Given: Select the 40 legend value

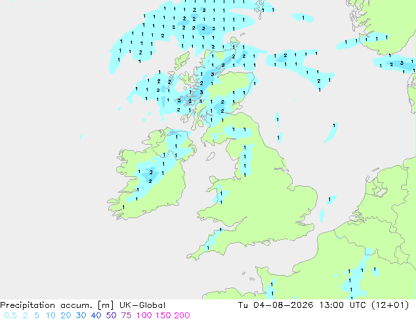Looking at the screenshot, I should 96,316.
